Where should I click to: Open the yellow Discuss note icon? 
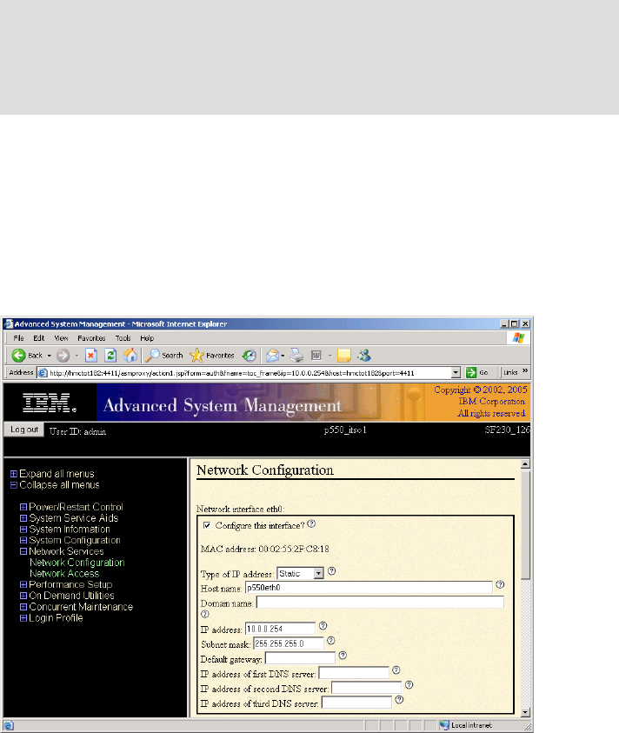pyautogui.click(x=344, y=356)
